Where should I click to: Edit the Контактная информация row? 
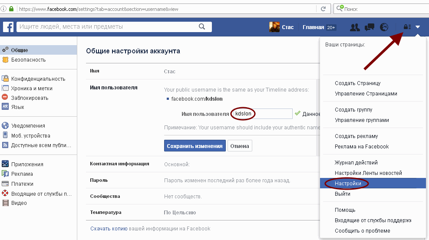(x=203, y=164)
